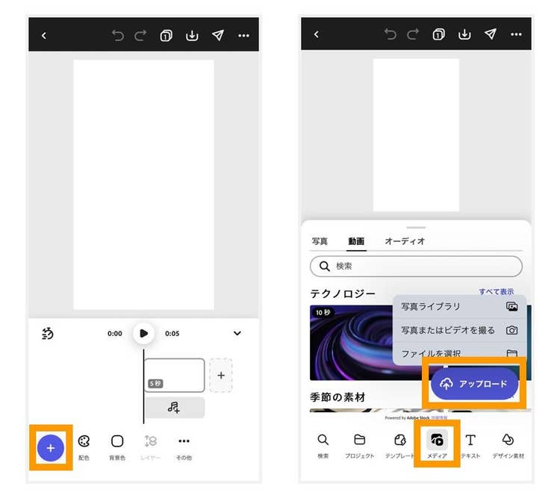Open pages icon in right screen header
This screenshot has width=560, height=498.
point(438,34)
